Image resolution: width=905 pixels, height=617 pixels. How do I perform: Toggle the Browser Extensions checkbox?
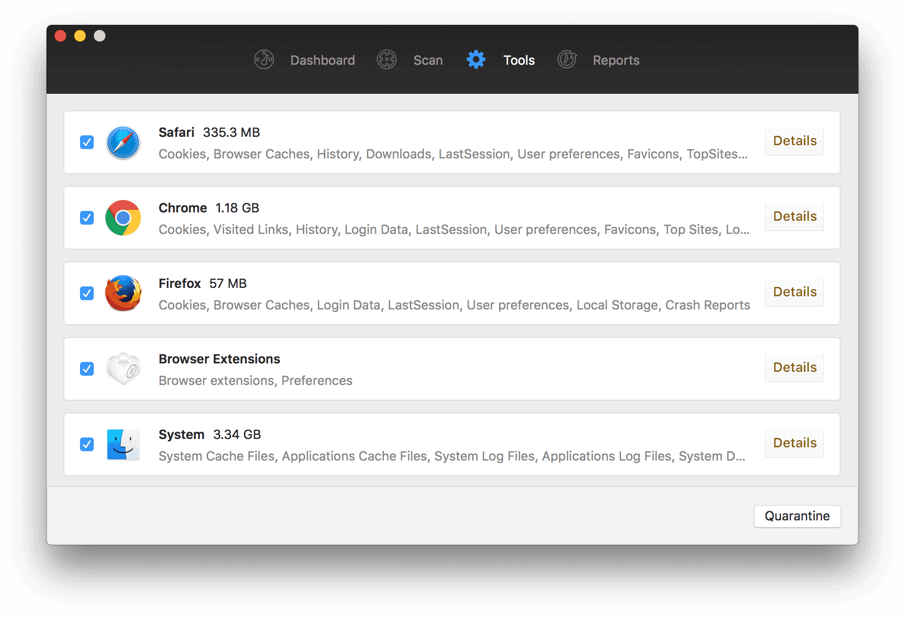pos(87,369)
